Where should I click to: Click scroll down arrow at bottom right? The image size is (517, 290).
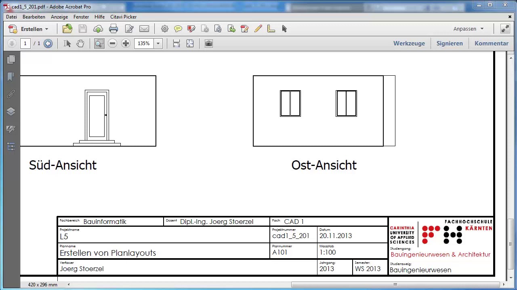pyautogui.click(x=511, y=277)
